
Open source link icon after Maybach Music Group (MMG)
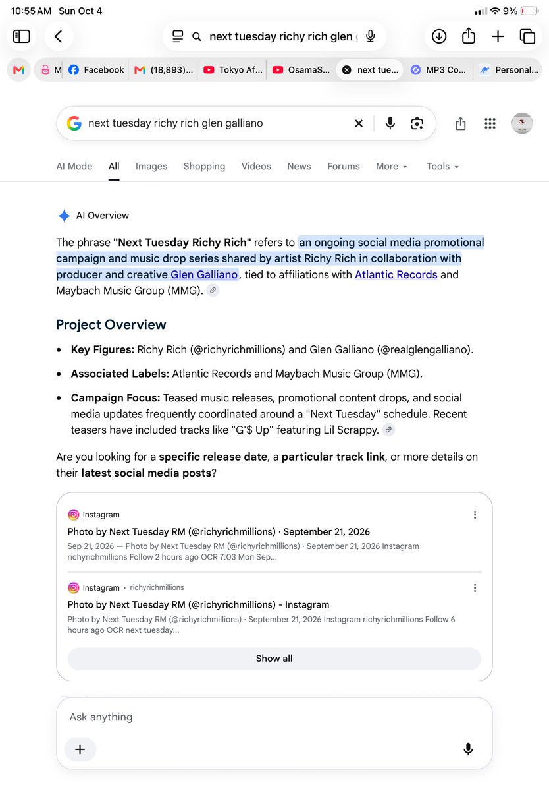tap(213, 291)
